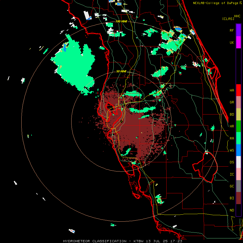Screen dimensions: 243x243
Task: Select the light pink IC swatch
Action: [x=238, y=174]
